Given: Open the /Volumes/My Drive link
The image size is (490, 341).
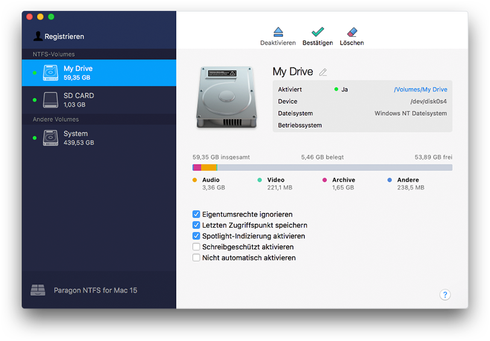Looking at the screenshot, I should (x=420, y=89).
